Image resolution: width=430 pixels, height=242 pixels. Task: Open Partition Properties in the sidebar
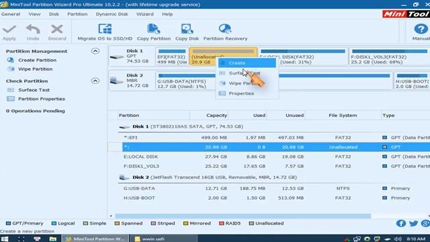tap(42, 99)
